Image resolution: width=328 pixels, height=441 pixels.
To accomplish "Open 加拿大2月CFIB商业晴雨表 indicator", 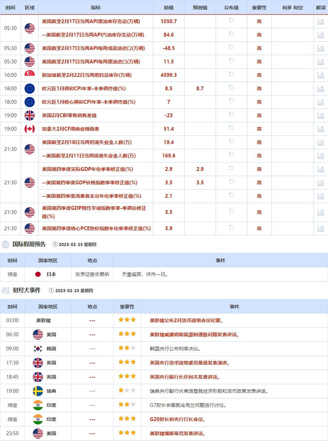I will pos(71,129).
